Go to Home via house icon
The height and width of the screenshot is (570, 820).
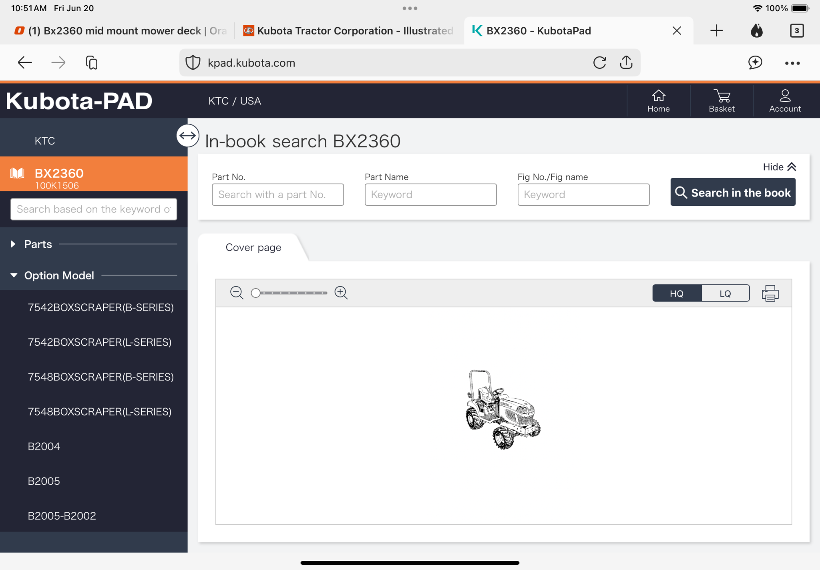tap(658, 101)
